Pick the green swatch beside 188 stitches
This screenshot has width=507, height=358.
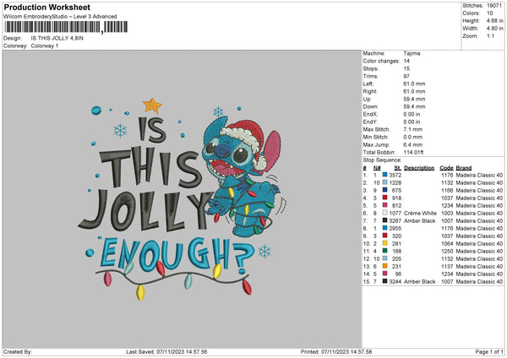pyautogui.click(x=384, y=251)
